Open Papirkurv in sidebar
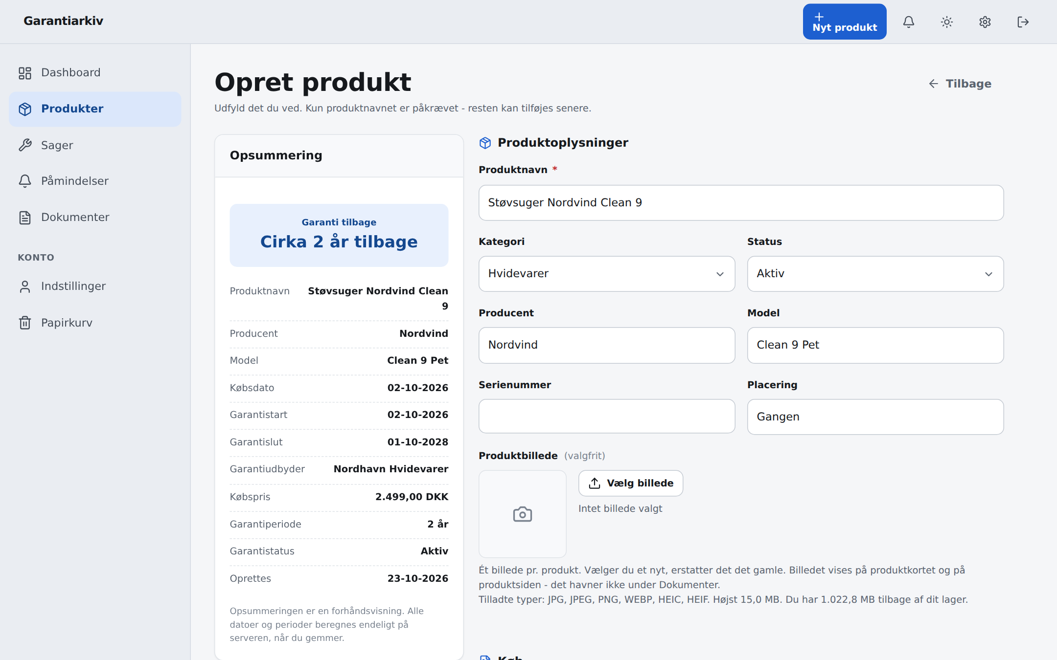Screen dimensions: 1057x660 [x=95, y=323]
